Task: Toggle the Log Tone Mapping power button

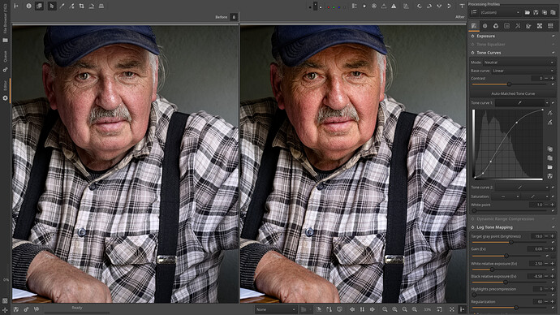Action: [473, 227]
